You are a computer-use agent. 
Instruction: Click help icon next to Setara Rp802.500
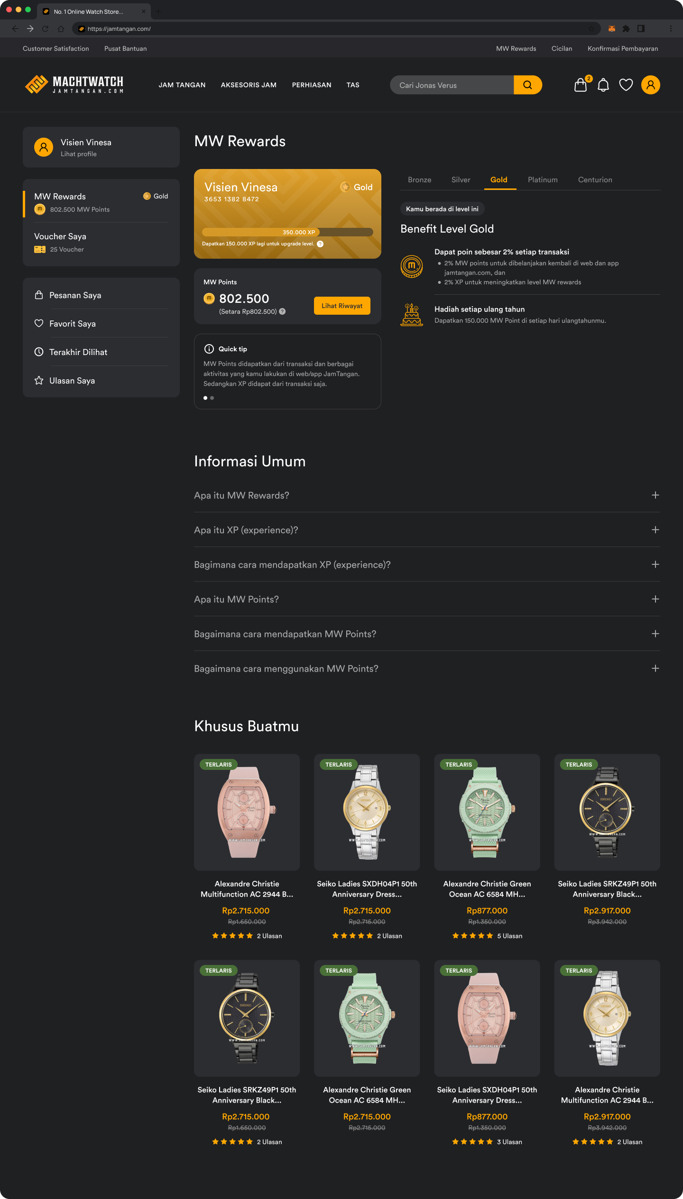click(x=282, y=311)
